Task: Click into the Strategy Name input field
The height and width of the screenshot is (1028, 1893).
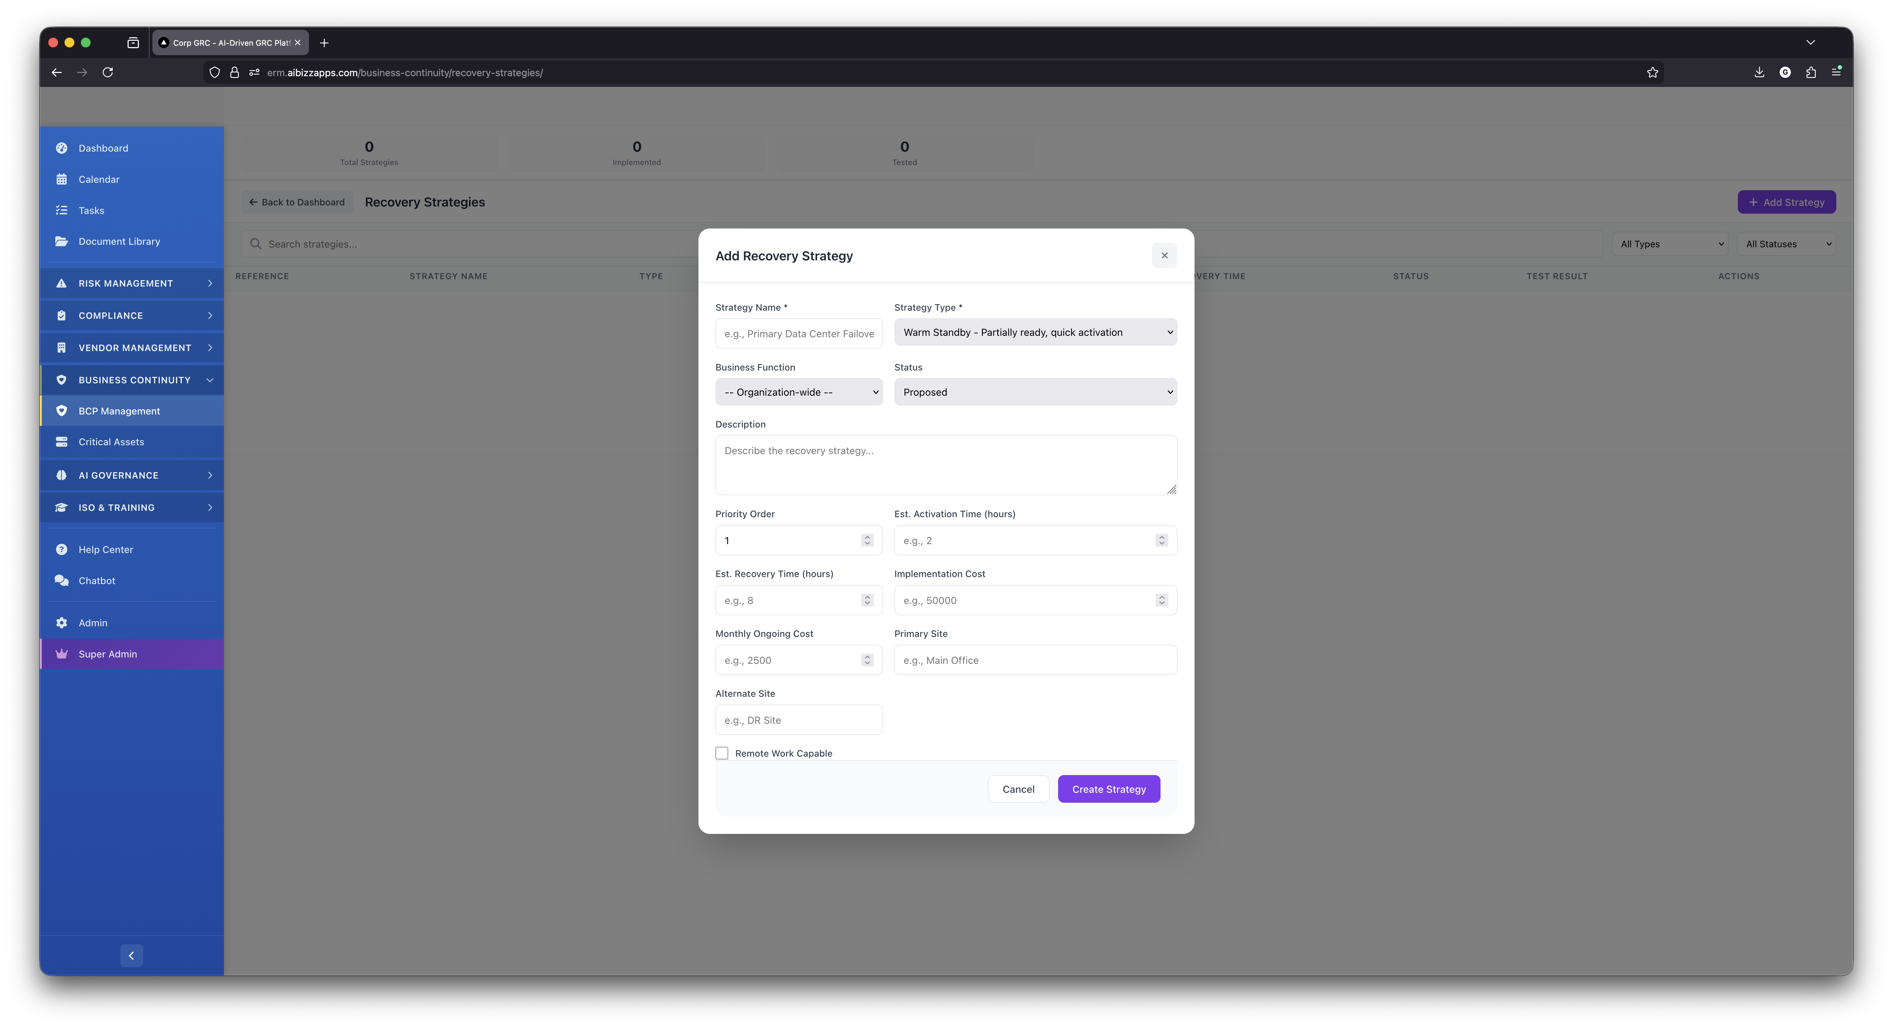Action: (798, 334)
